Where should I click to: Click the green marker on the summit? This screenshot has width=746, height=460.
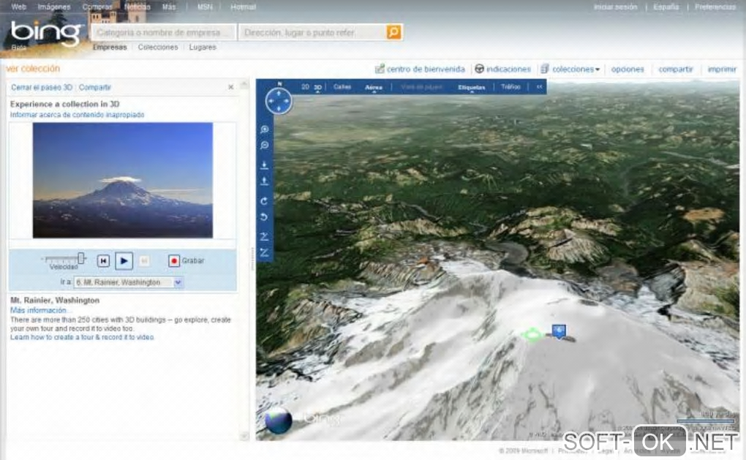[x=532, y=334]
